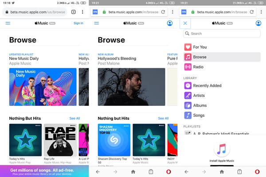
Task: Open hamburger menu in left phone screen
Action: [8, 23]
